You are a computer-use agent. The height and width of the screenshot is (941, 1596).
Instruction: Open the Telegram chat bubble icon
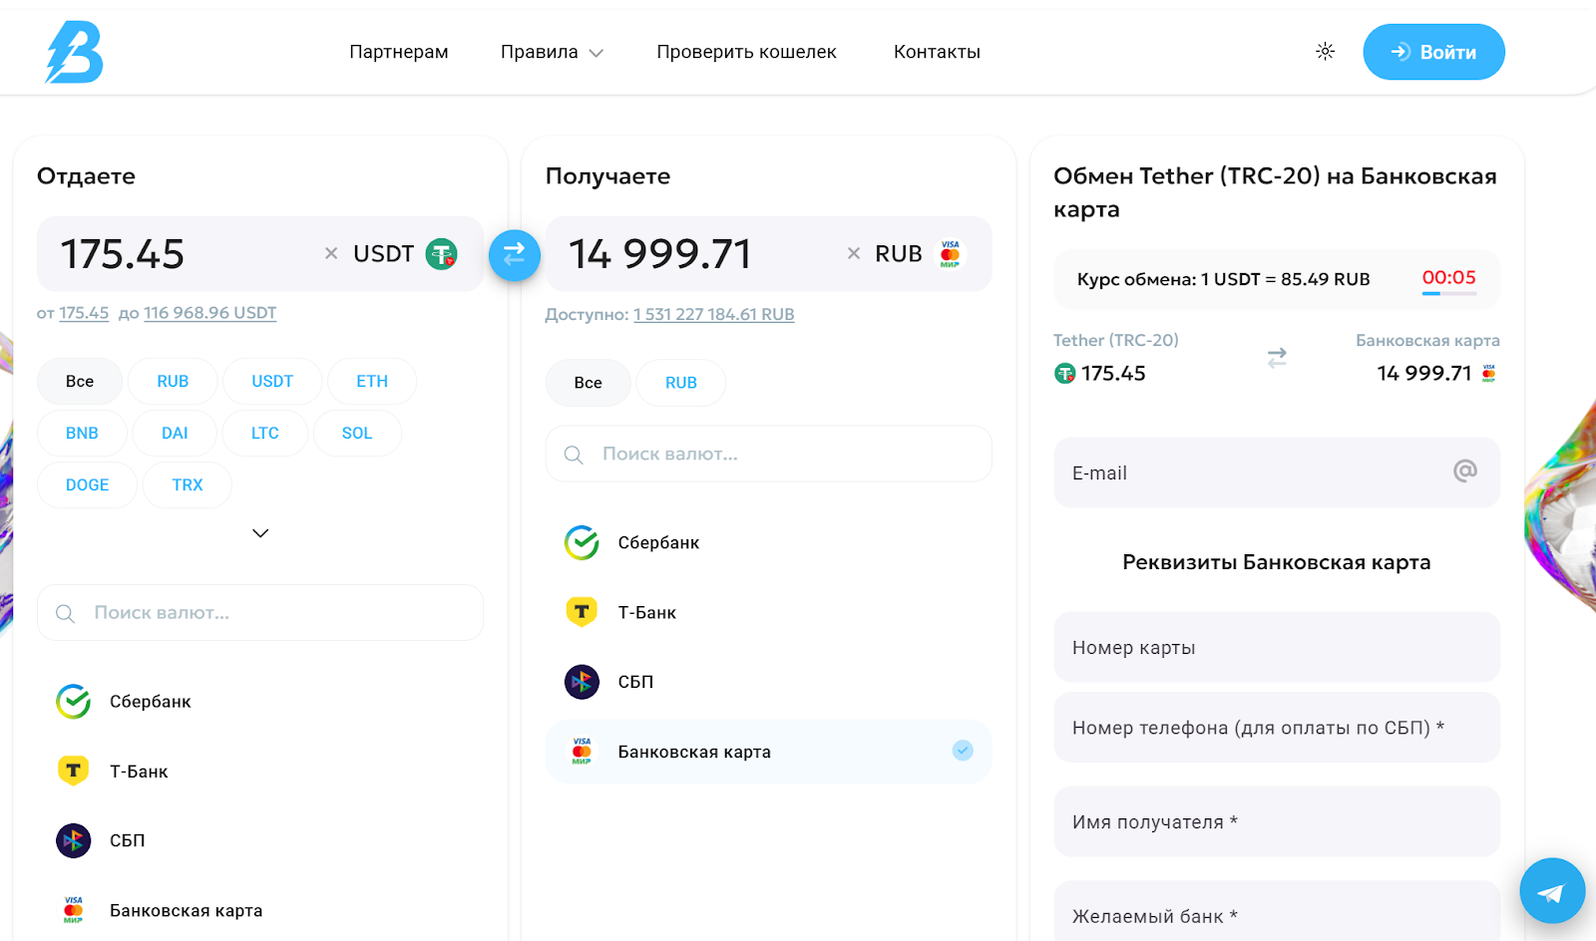point(1552,891)
